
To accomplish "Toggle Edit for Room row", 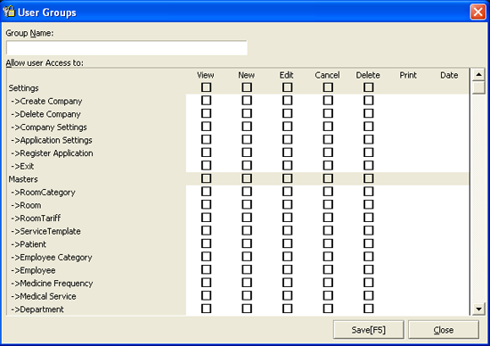I will tap(288, 204).
